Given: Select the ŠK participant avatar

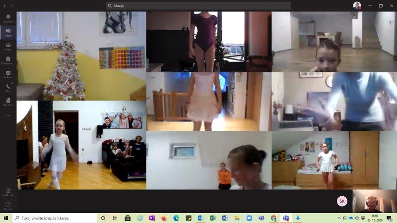Looking at the screenshot, I should [342, 201].
